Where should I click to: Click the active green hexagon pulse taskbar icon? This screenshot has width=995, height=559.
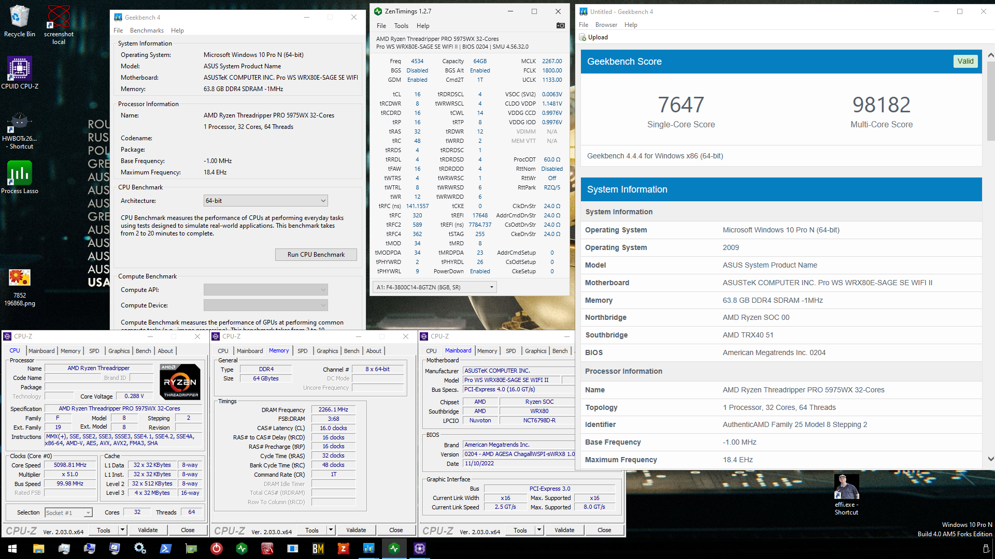(x=394, y=549)
